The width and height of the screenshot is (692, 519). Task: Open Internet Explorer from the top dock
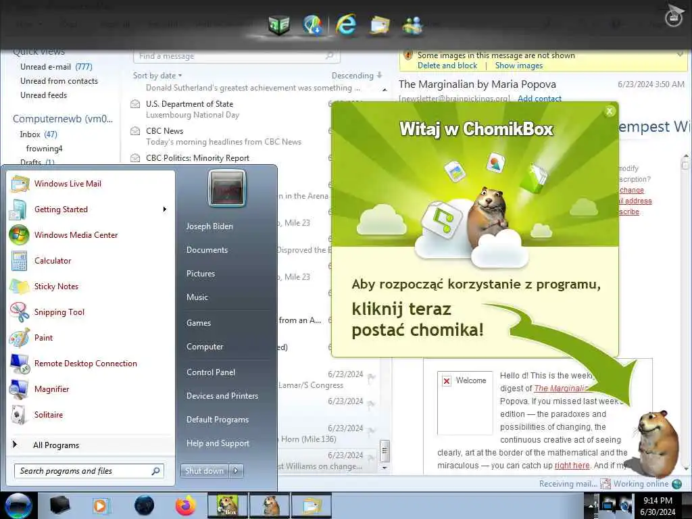point(345,24)
